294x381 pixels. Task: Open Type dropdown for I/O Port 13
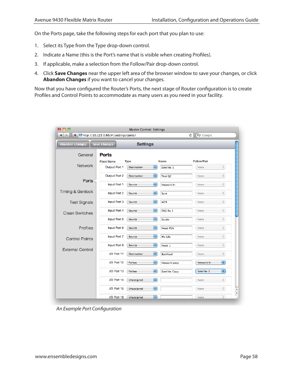pyautogui.click(x=142, y=271)
